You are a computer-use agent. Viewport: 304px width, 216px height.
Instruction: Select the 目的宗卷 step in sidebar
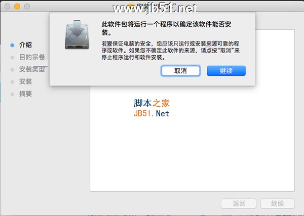32,57
